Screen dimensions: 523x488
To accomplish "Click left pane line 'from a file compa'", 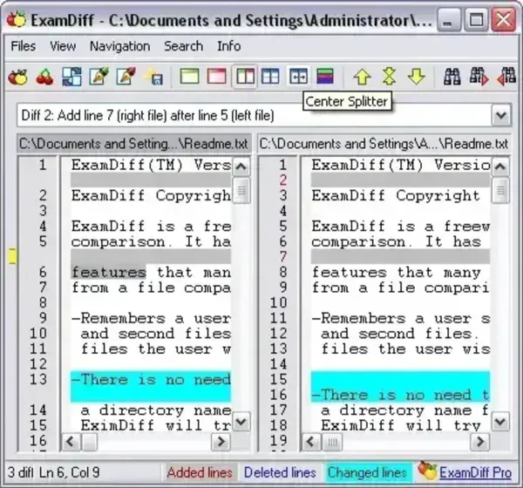I will [151, 288].
